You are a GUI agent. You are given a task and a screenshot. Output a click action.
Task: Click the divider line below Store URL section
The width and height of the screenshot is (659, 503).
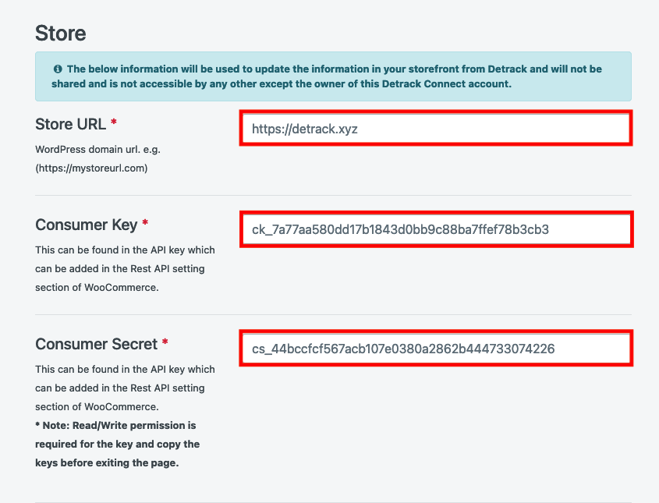click(333, 195)
